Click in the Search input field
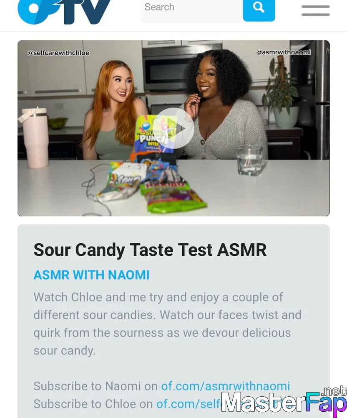The width and height of the screenshot is (347, 418). pyautogui.click(x=191, y=11)
